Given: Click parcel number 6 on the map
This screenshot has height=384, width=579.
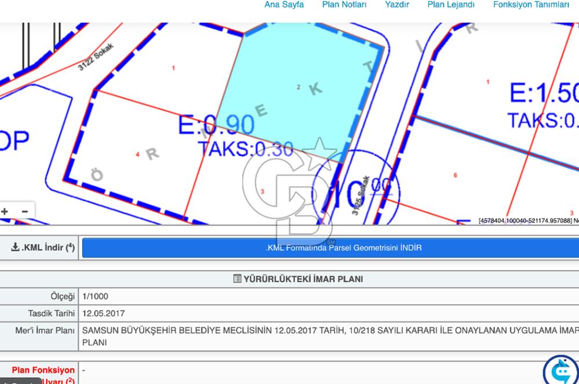Looking at the screenshot, I should tap(455, 175).
